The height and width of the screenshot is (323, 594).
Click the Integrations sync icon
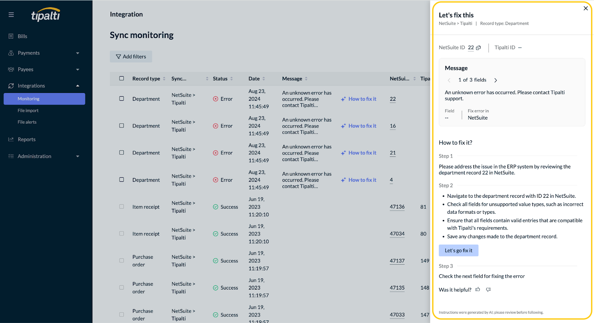pyautogui.click(x=11, y=85)
